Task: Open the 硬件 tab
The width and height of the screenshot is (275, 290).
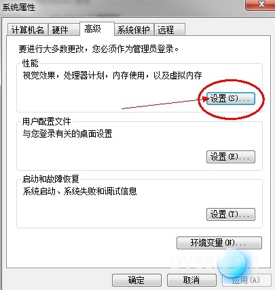Action: tap(60, 30)
